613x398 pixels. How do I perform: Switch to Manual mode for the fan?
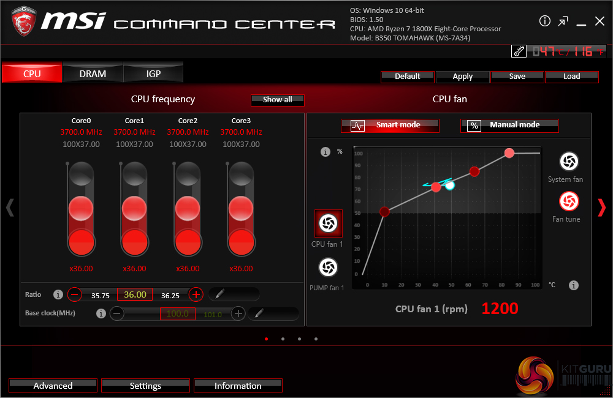coord(509,126)
